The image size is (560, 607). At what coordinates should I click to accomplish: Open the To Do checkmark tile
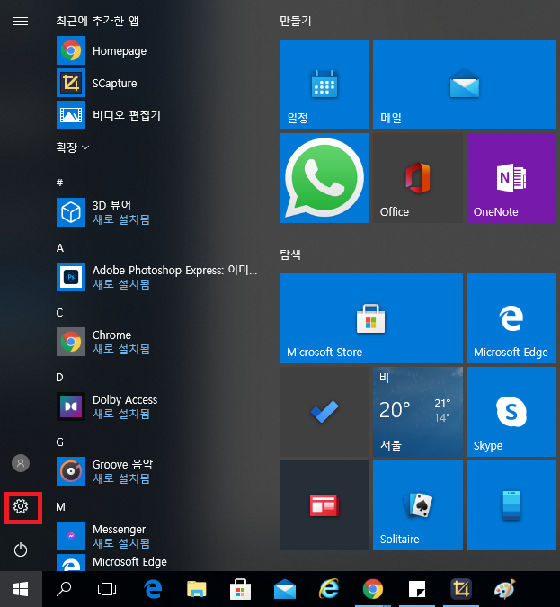click(324, 412)
